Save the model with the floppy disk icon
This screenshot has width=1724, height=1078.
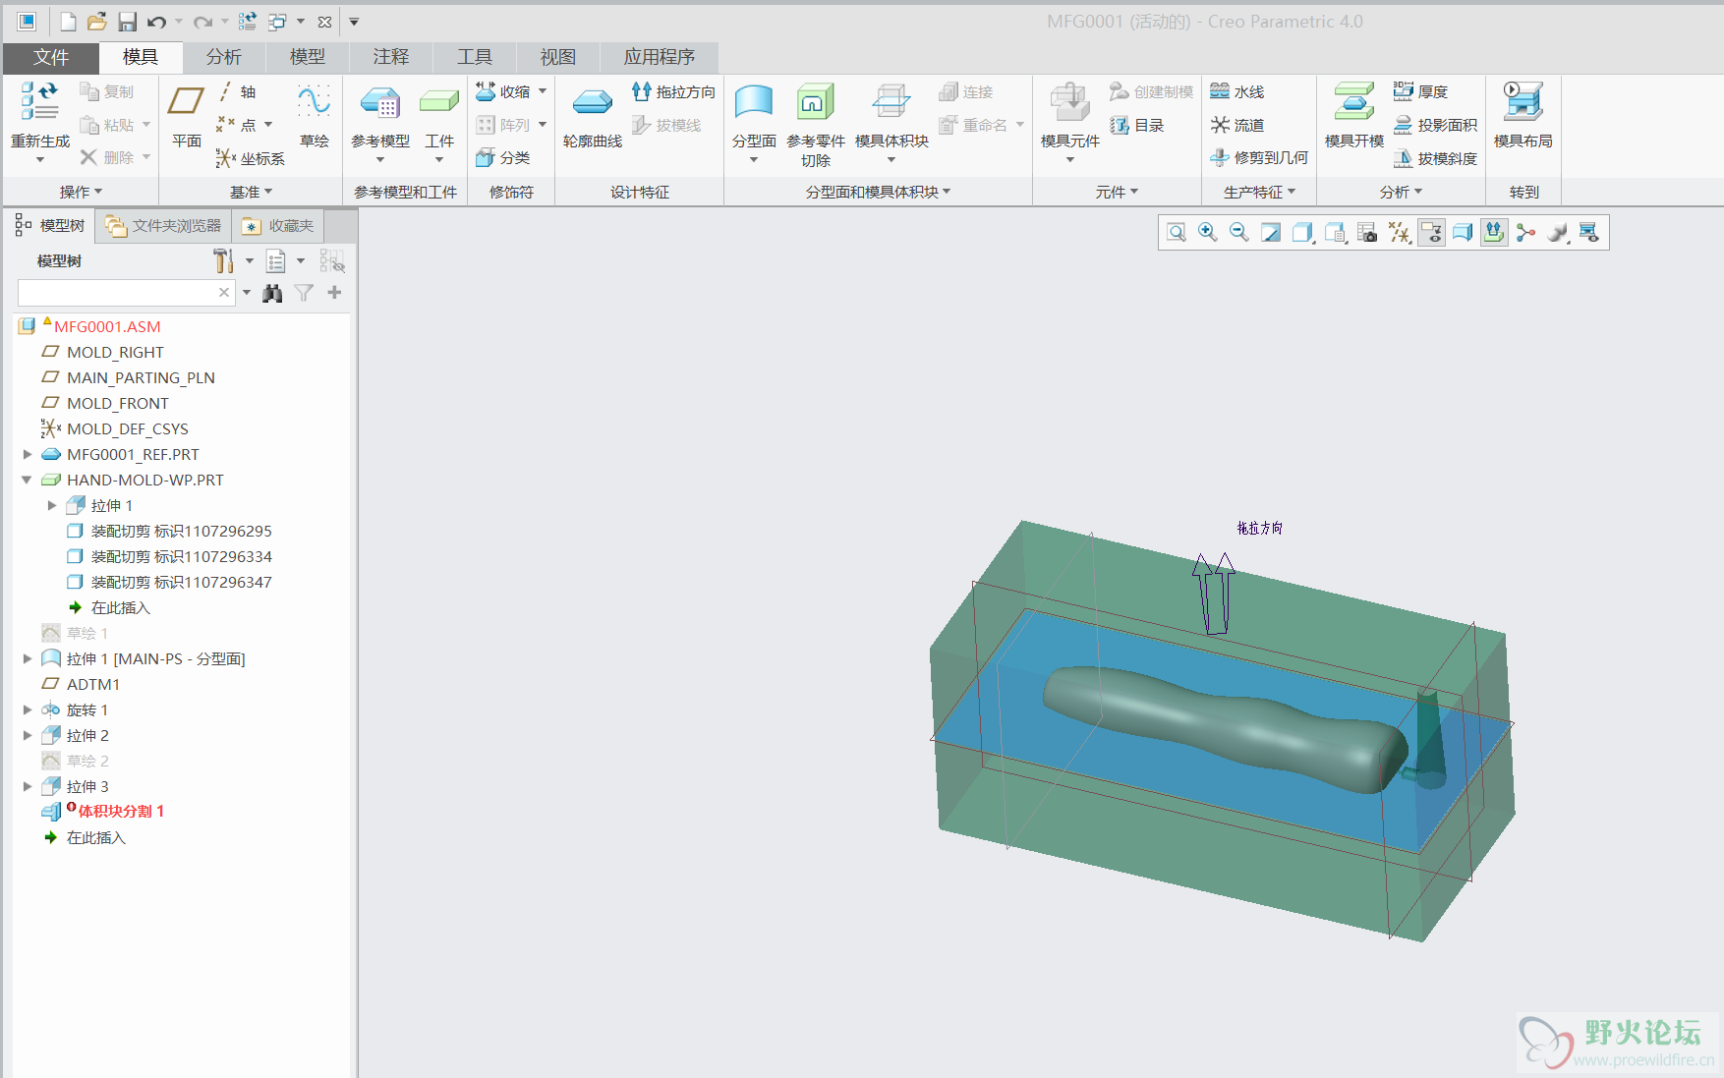pyautogui.click(x=127, y=22)
